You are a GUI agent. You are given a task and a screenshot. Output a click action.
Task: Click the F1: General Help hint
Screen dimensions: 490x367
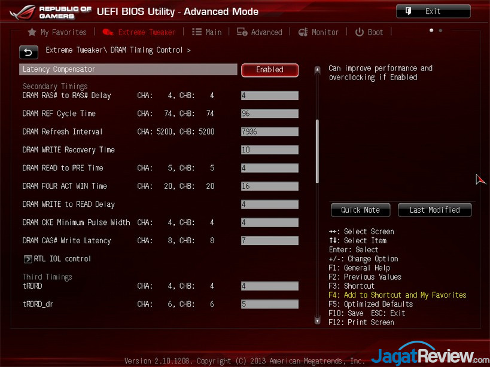[x=360, y=268]
